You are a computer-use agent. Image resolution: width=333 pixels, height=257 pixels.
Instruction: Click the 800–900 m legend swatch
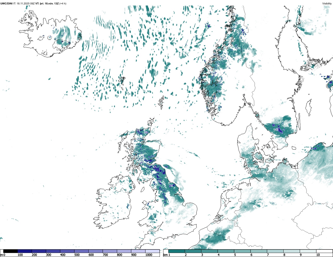coord(124,251)
